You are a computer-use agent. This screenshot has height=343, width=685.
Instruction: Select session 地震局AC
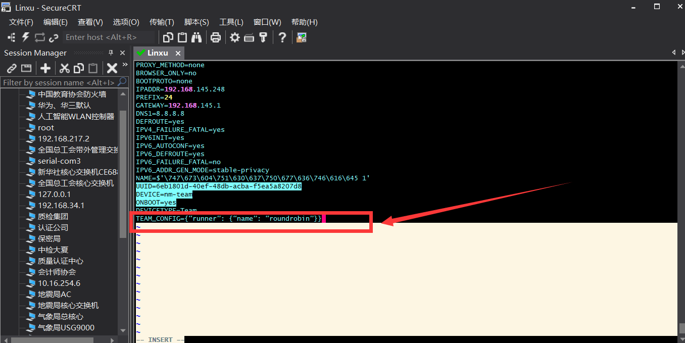click(x=55, y=294)
